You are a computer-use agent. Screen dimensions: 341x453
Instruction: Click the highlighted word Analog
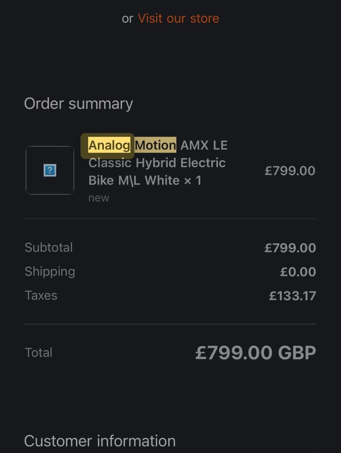109,145
